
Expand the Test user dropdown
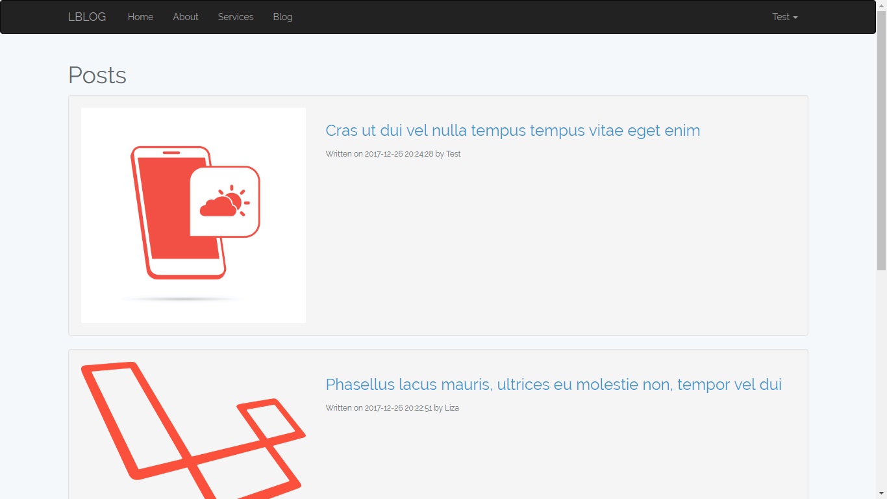(x=784, y=17)
